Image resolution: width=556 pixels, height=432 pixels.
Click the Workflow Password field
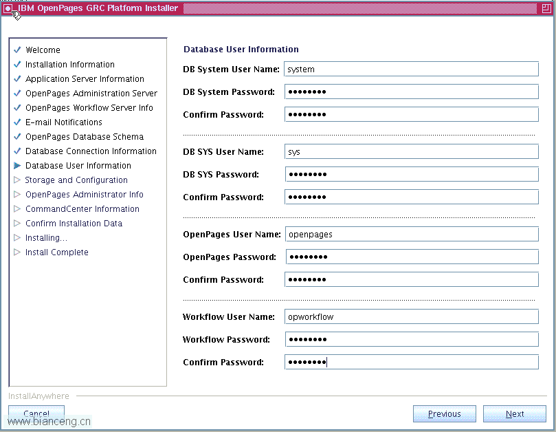(x=411, y=340)
